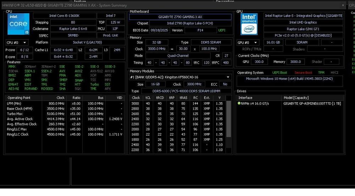Click the GPU memory 16.01 GB field
This screenshot has width=355, height=196.
[273, 42]
